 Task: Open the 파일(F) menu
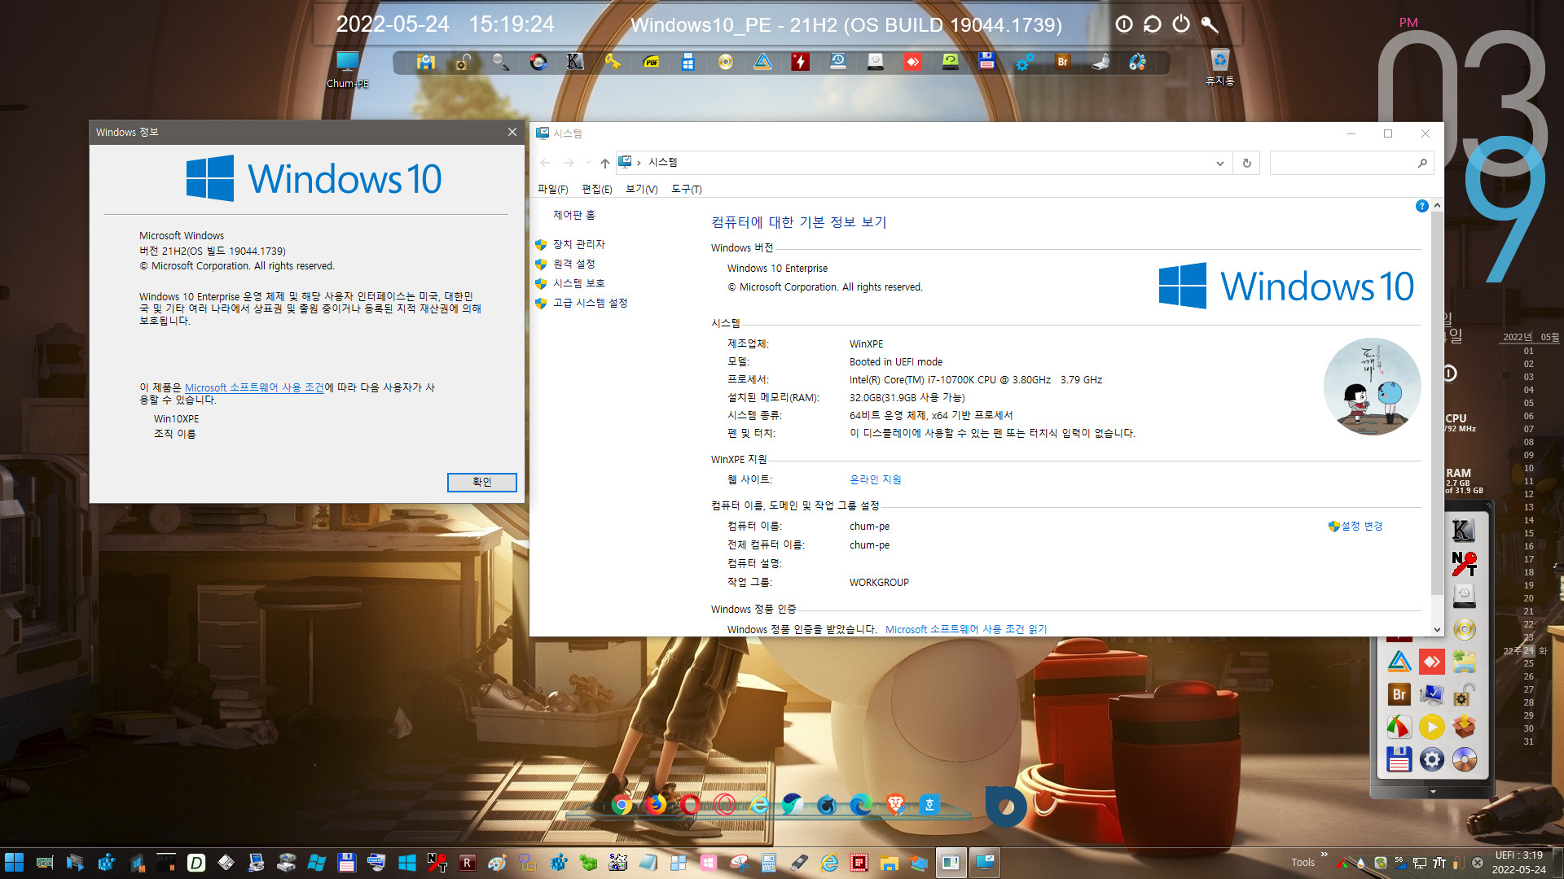coord(552,189)
